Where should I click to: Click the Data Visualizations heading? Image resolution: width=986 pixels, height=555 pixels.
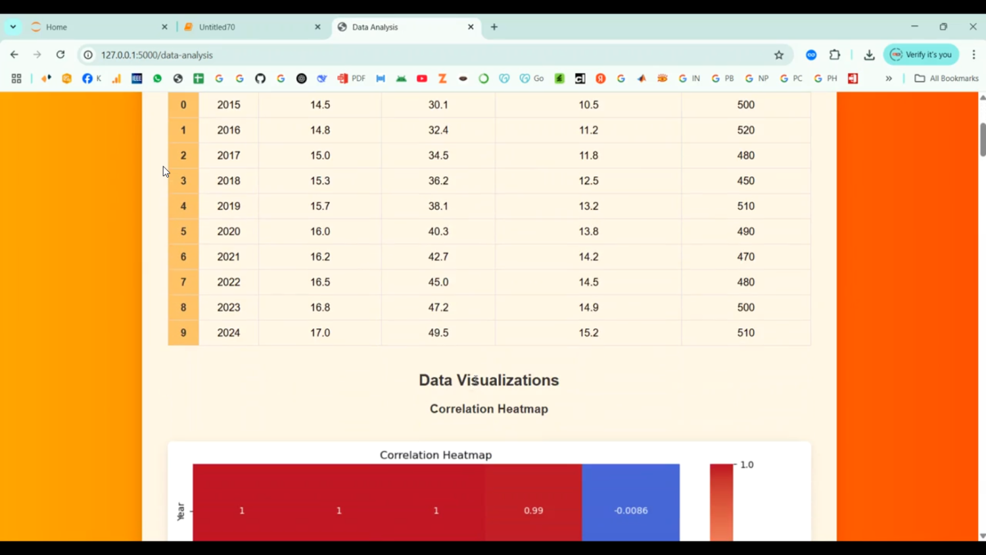pyautogui.click(x=489, y=380)
